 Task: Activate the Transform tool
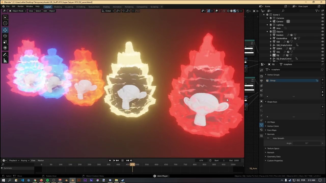pyautogui.click(x=5, y=48)
